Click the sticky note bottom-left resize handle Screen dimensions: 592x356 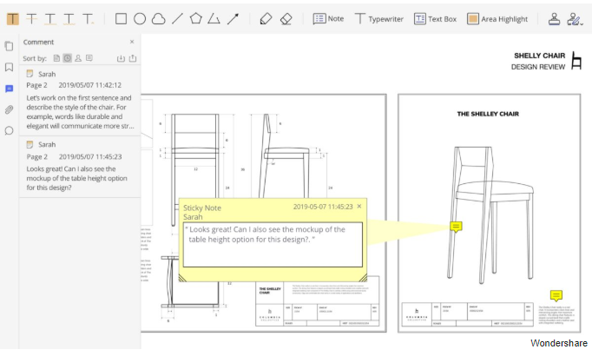[182, 278]
